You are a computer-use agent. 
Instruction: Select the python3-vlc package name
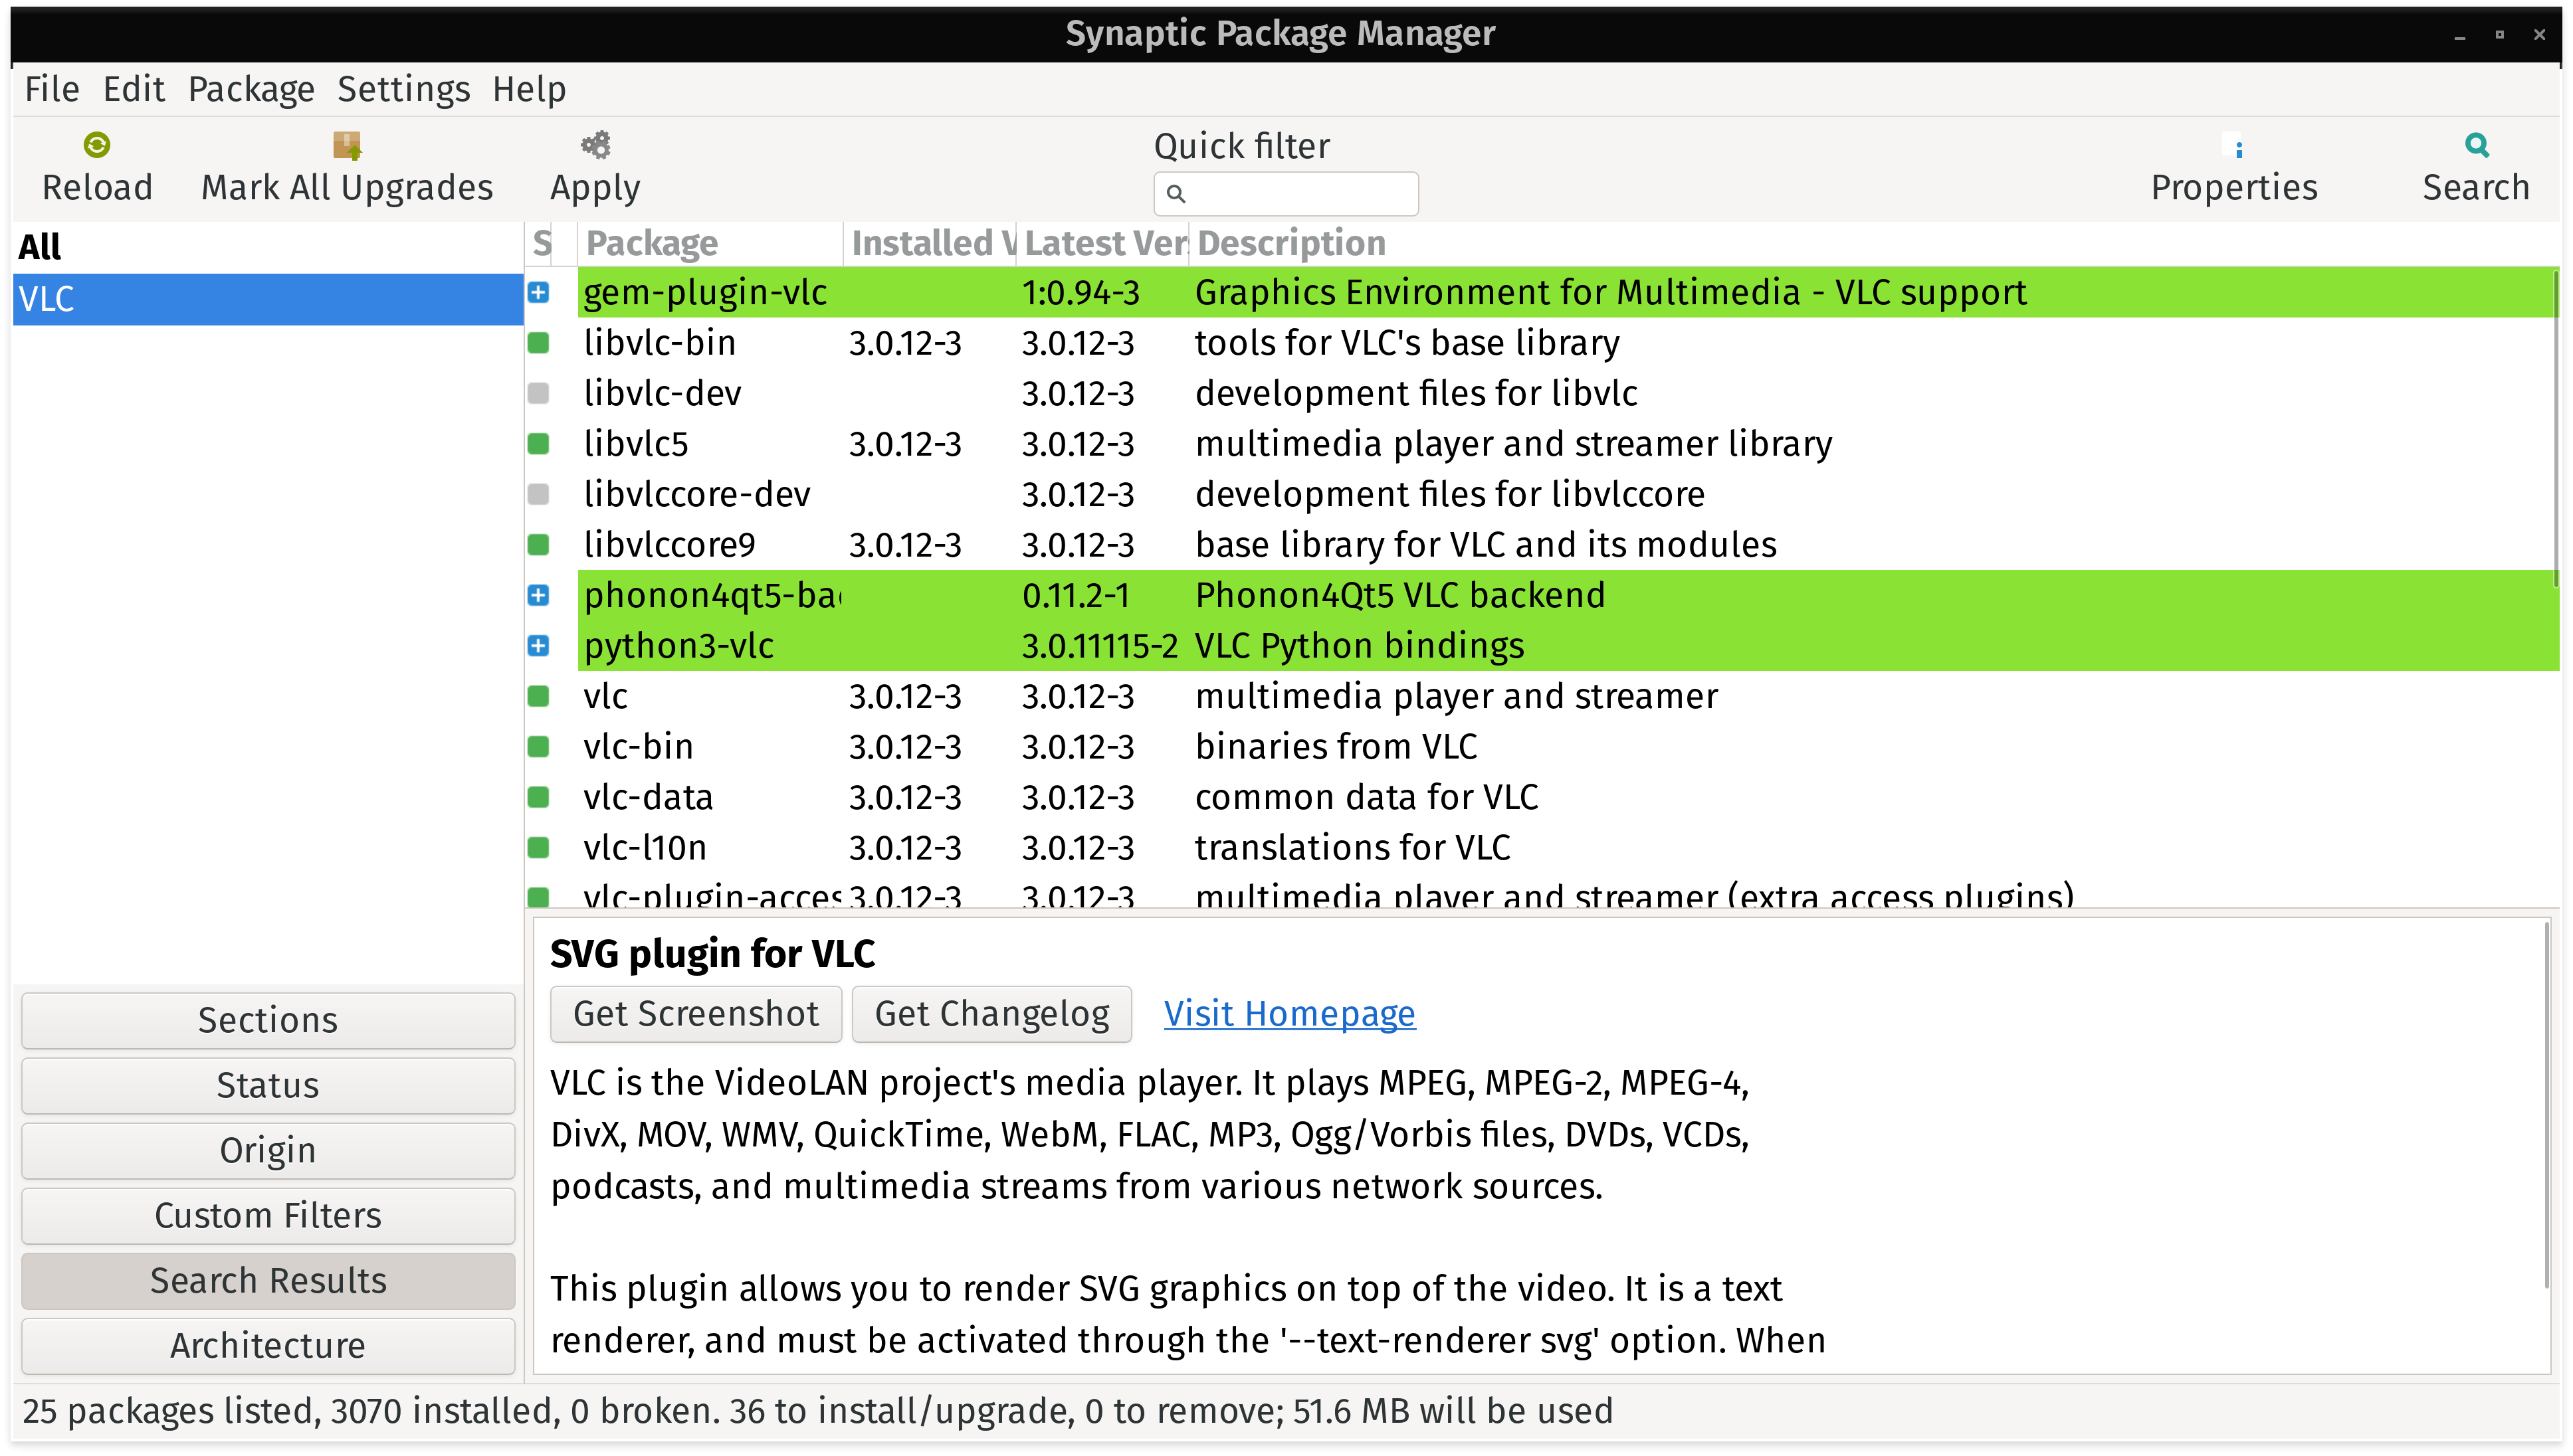pyautogui.click(x=679, y=646)
